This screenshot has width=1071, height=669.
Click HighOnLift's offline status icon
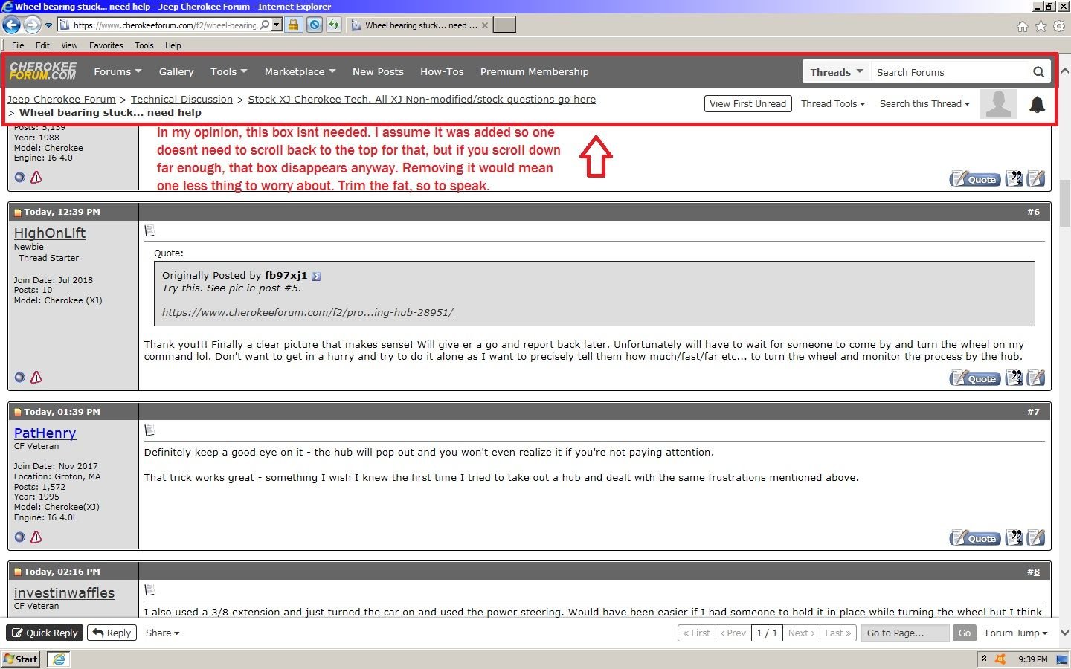coord(20,378)
